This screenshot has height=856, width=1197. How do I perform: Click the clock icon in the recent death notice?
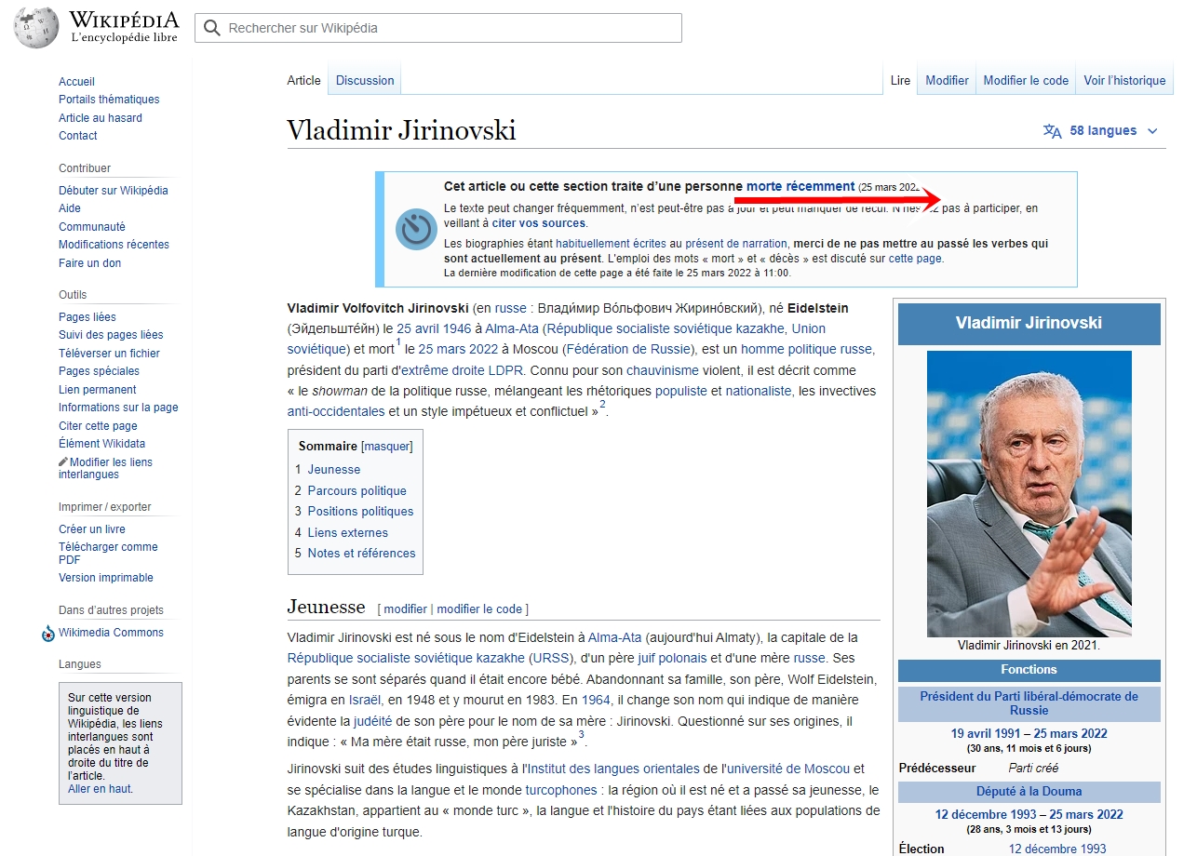(416, 229)
